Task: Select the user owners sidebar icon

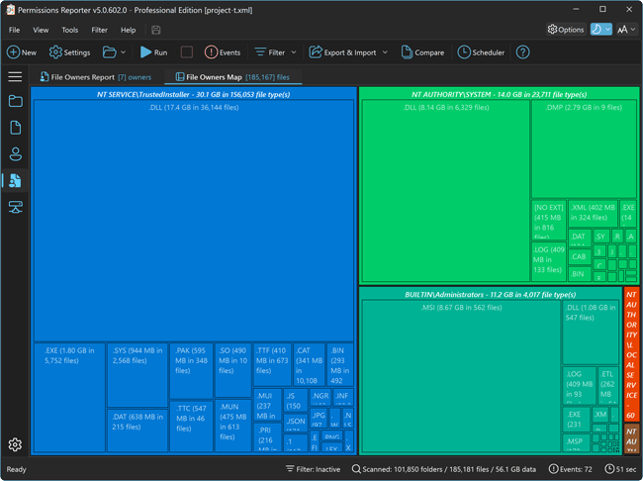Action: (16, 154)
